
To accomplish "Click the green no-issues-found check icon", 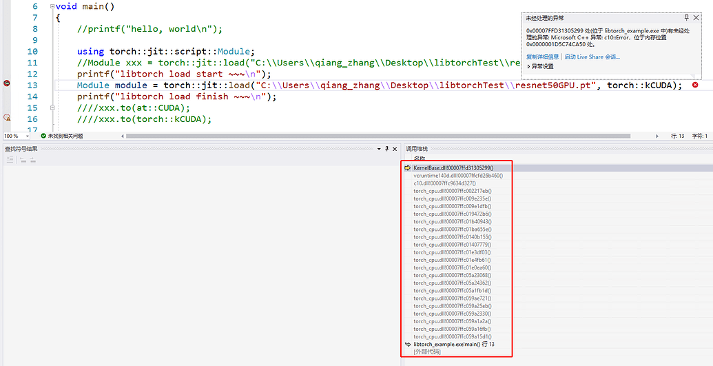I will (43, 136).
